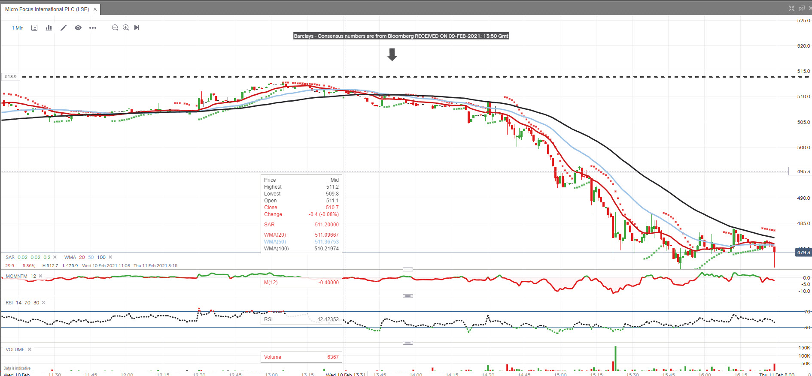Open the chart type bar-chart icon
812x376 pixels.
pos(49,28)
